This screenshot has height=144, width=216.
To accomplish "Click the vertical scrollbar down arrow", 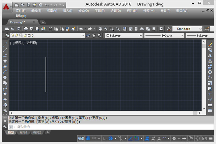I will click(x=204, y=109).
